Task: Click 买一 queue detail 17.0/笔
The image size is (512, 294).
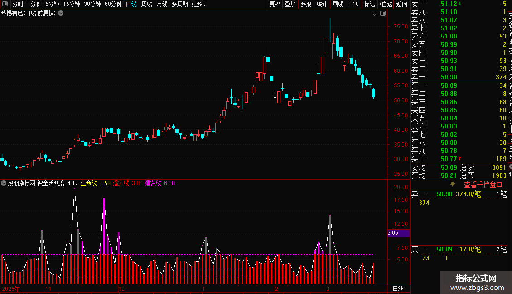Action: (x=470, y=250)
